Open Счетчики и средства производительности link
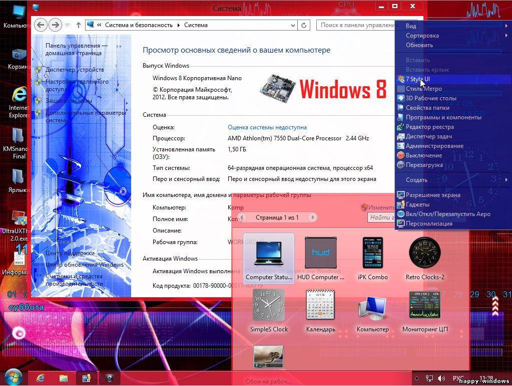Screen dimensions: 512x386 coord(74,280)
